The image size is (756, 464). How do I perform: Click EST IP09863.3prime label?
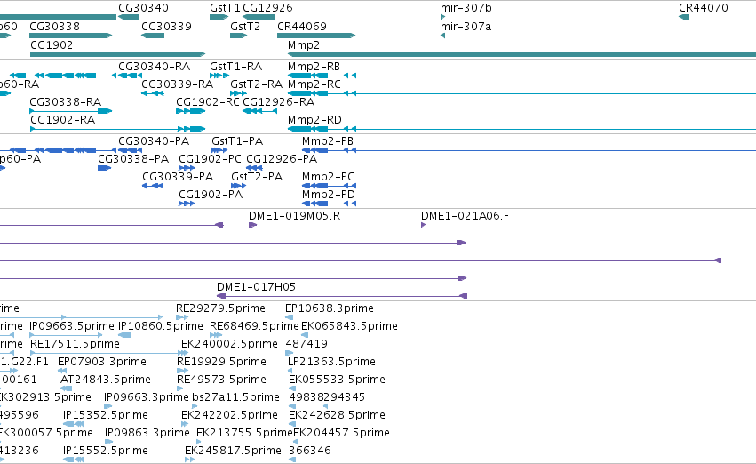147,433
